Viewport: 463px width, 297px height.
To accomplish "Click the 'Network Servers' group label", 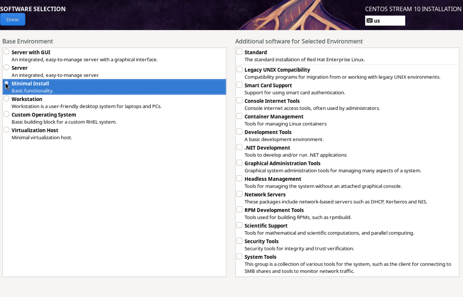I will point(265,195).
